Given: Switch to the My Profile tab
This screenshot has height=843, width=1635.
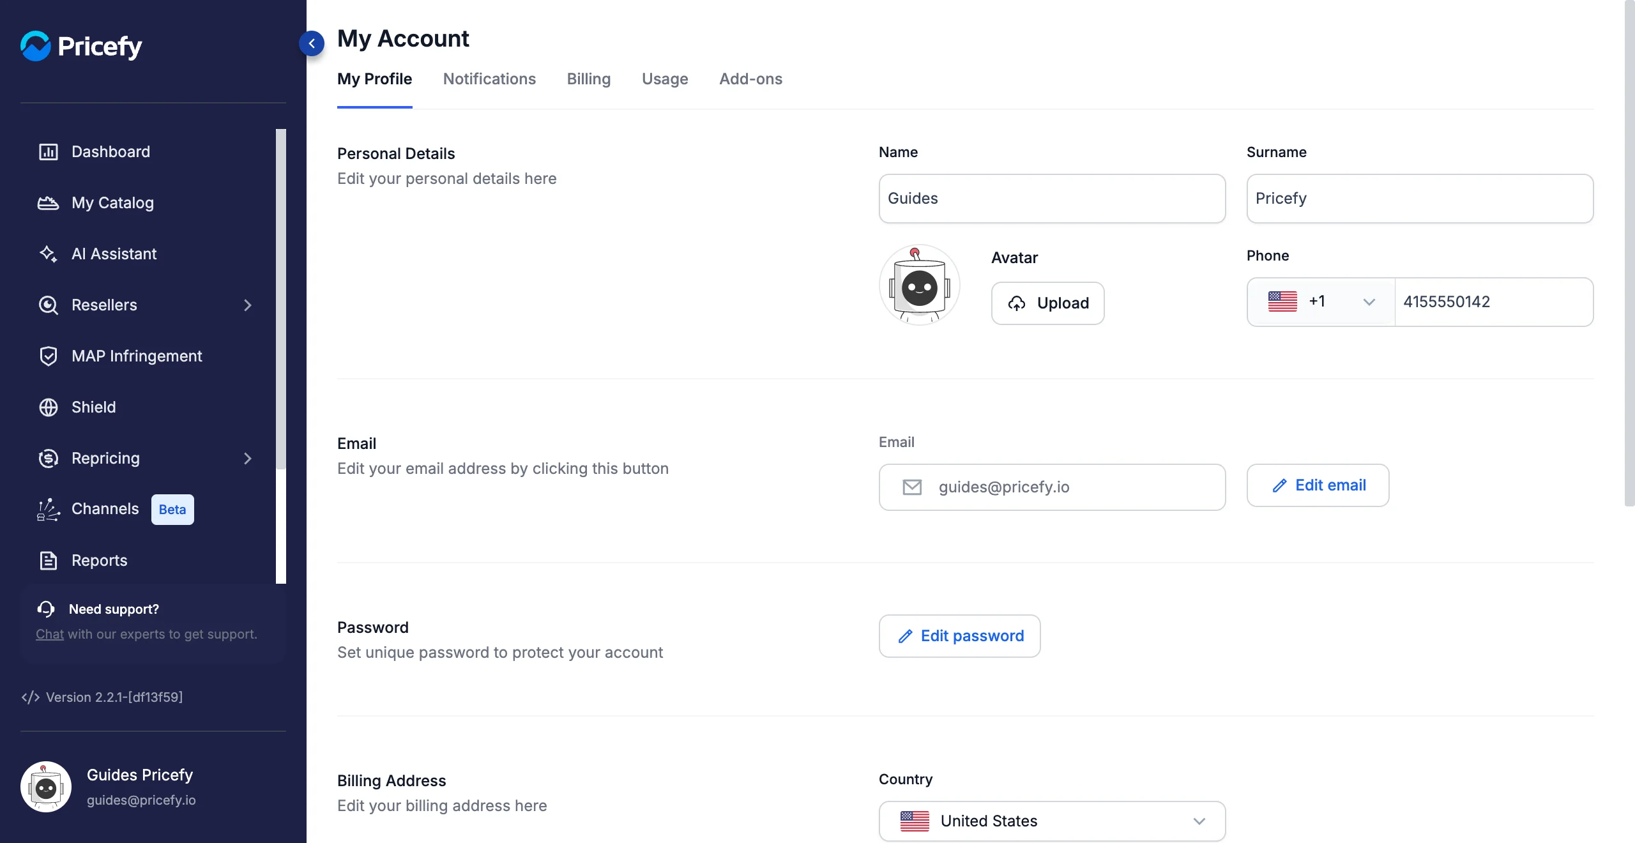Looking at the screenshot, I should click(x=375, y=79).
